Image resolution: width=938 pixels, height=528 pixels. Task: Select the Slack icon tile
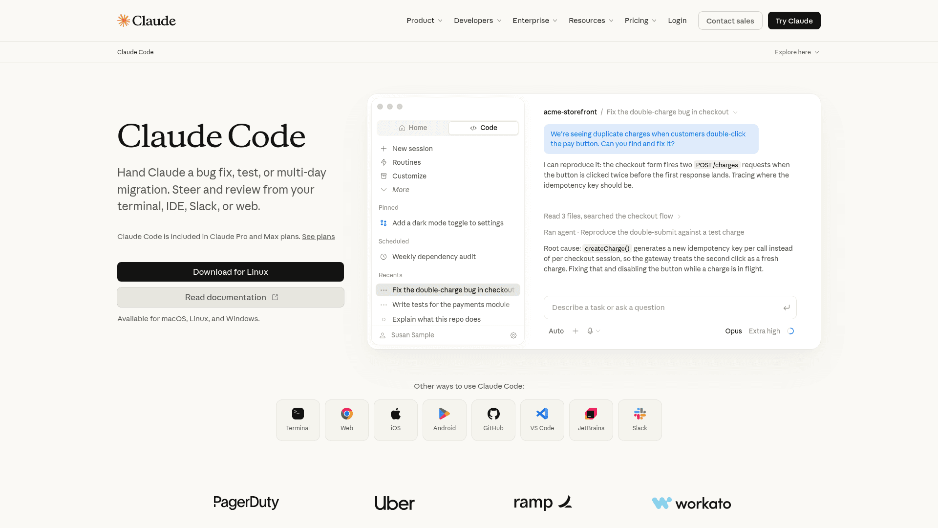640,420
